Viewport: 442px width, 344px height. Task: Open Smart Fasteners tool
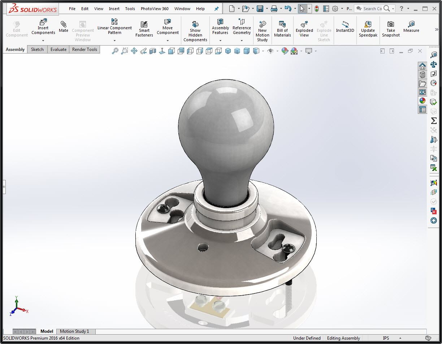coord(144,29)
